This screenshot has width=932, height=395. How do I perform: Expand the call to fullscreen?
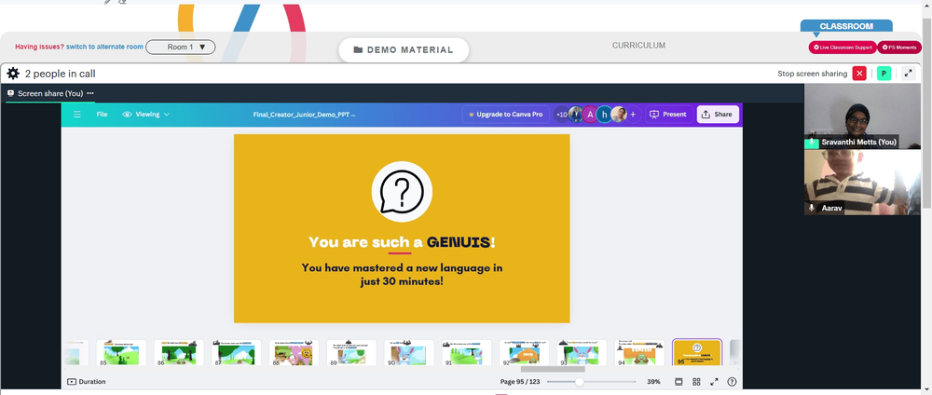(x=908, y=74)
